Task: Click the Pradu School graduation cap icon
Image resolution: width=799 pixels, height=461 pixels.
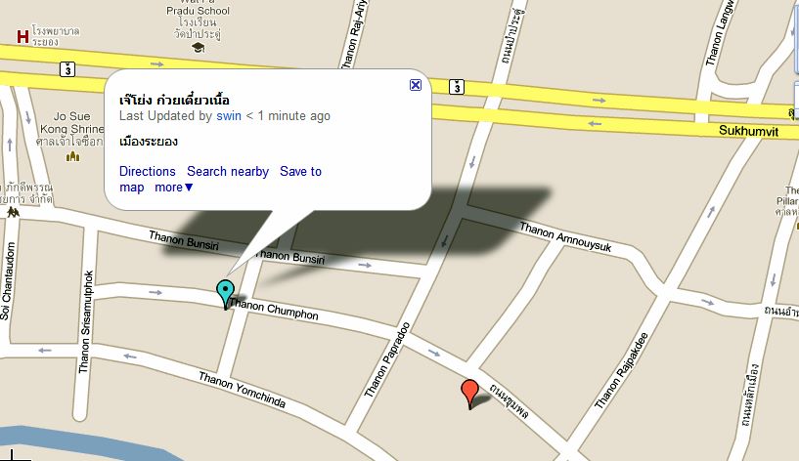Action: pos(199,48)
